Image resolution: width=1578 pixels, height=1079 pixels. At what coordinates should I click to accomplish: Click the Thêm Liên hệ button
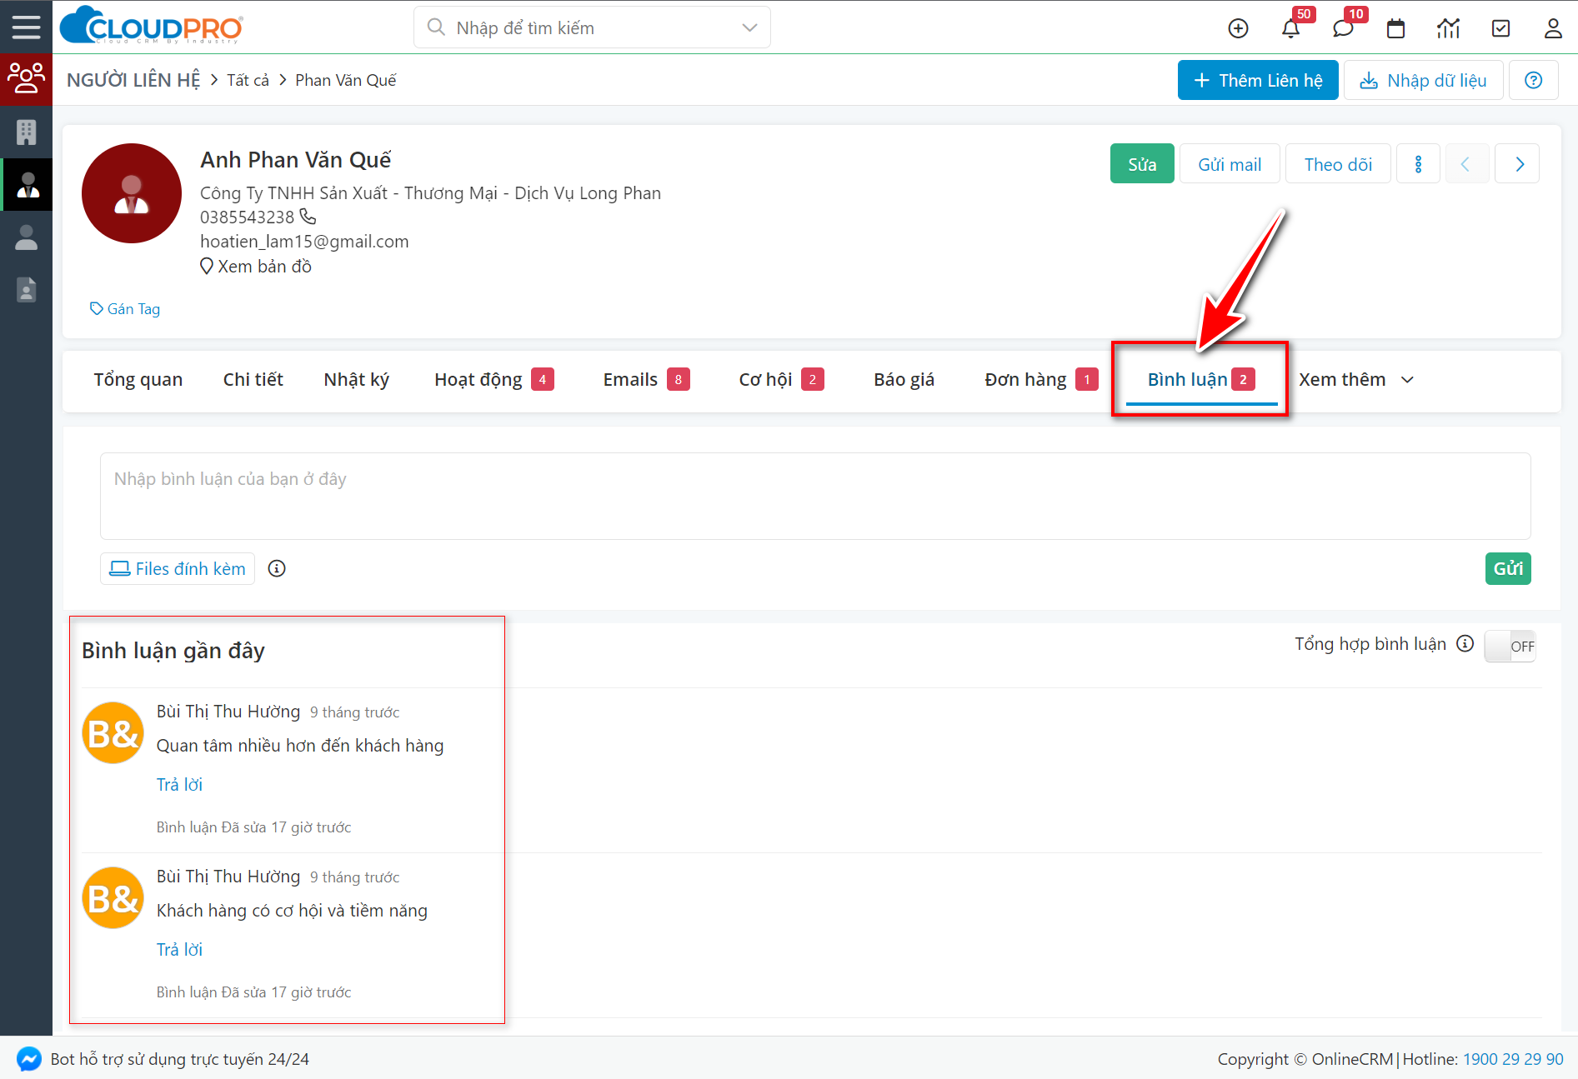point(1258,80)
